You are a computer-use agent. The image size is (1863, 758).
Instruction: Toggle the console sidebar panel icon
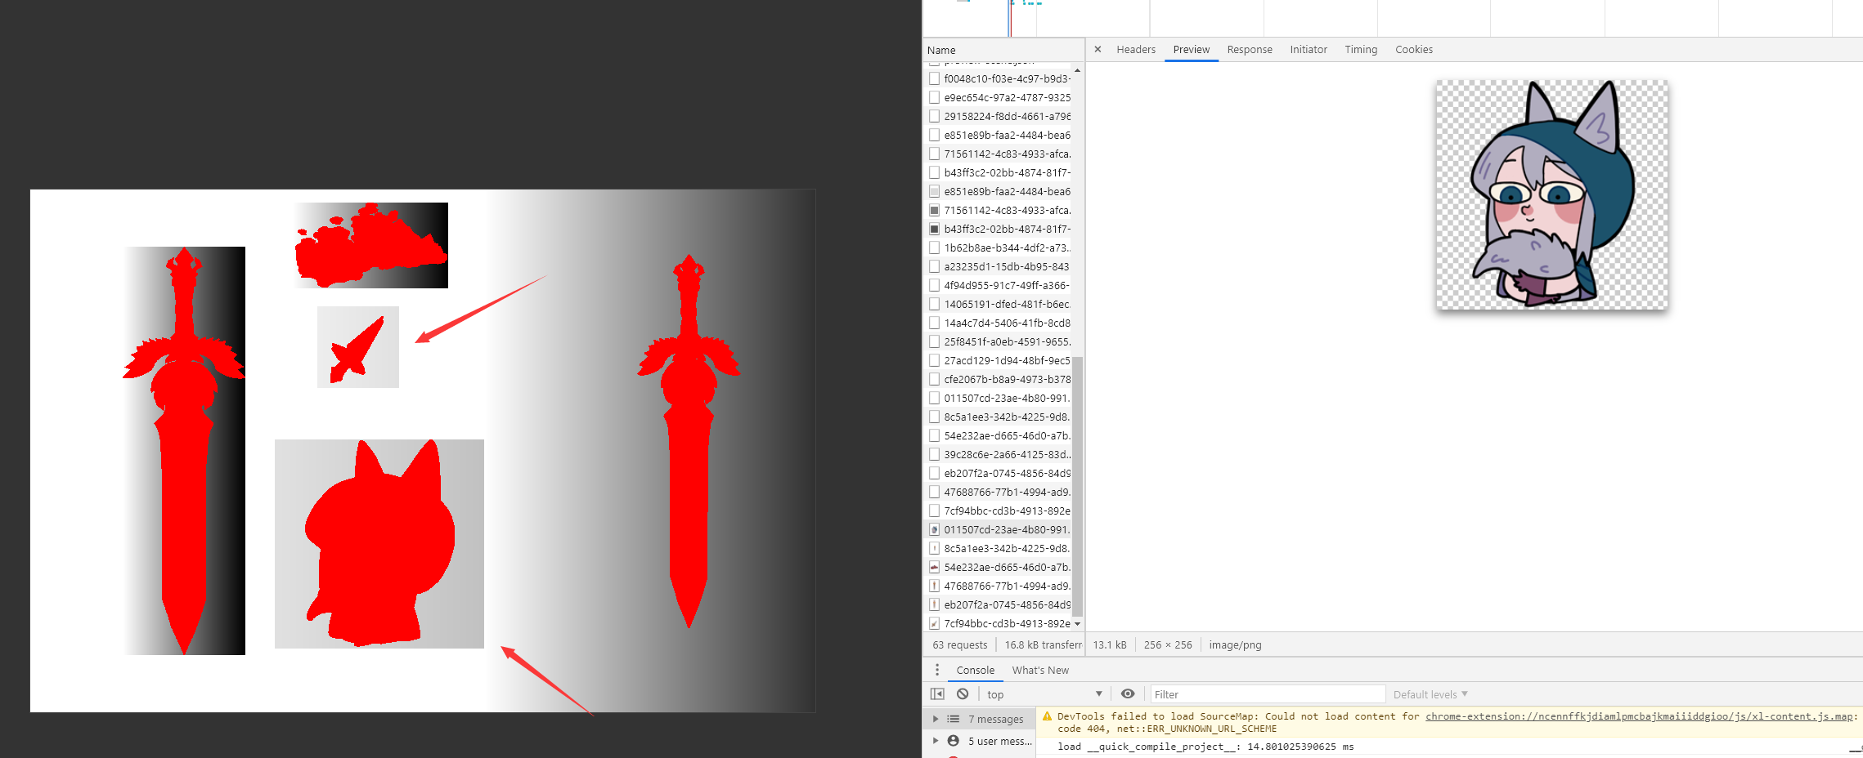click(x=937, y=693)
